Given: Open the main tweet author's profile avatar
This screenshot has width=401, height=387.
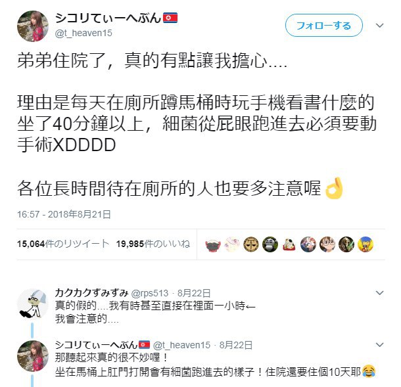Looking at the screenshot, I should pyautogui.click(x=32, y=26).
